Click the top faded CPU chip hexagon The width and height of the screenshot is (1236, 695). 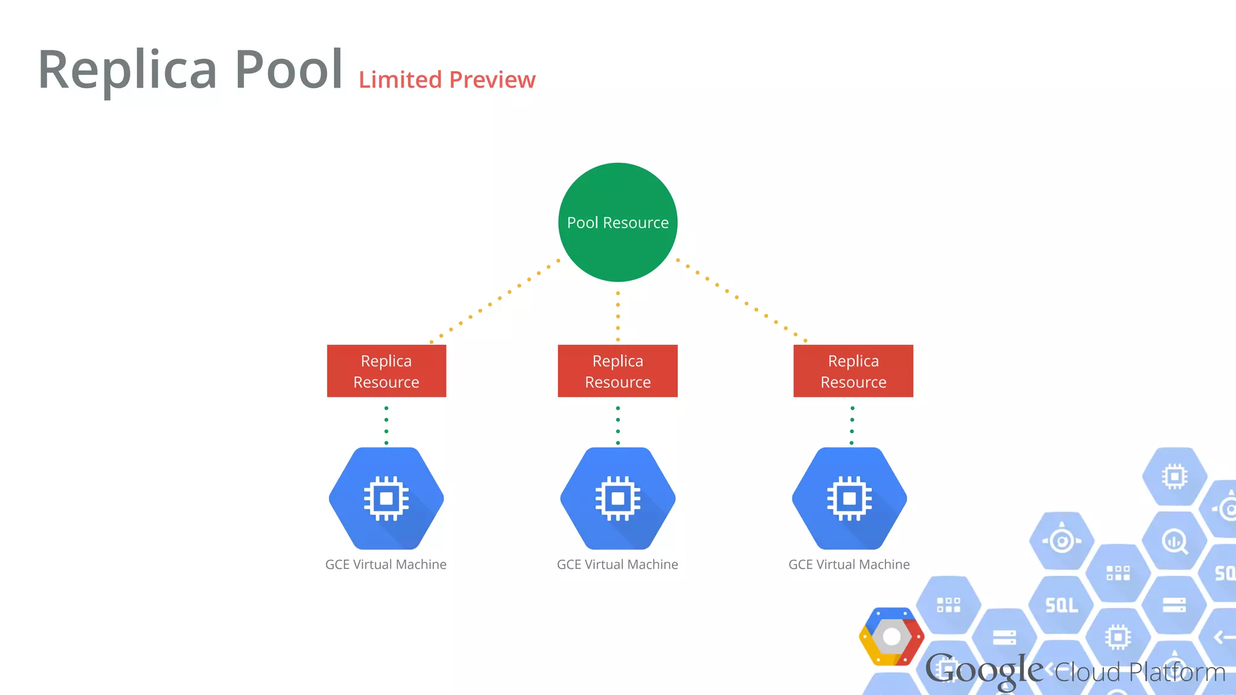click(1174, 477)
